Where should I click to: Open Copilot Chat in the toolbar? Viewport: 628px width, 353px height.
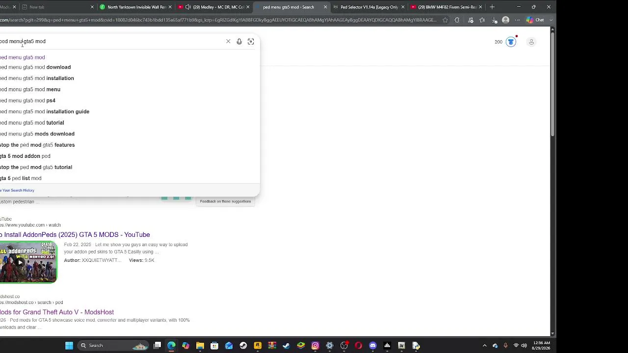(x=535, y=20)
